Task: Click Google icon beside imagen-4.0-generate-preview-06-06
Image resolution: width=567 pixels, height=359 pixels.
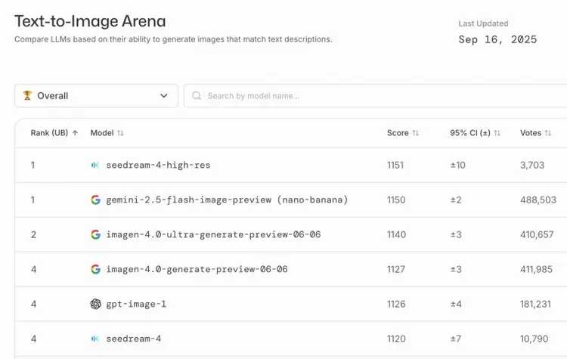Action: [x=95, y=270]
